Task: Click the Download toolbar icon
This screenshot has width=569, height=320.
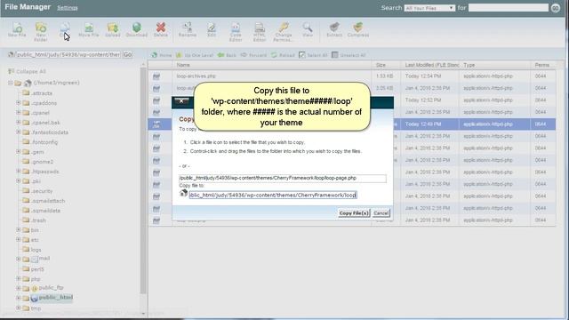Action: (x=136, y=29)
